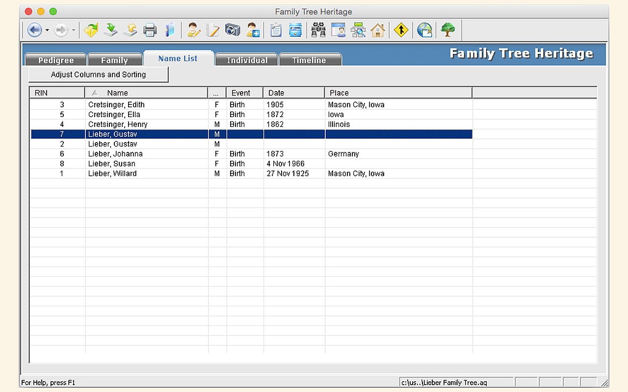This screenshot has height=392, width=628.
Task: Select the Cretsinger, Edith row
Action: coord(116,105)
